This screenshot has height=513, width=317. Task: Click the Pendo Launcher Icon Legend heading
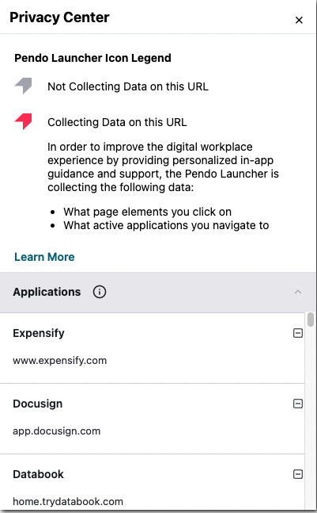pyautogui.click(x=92, y=58)
